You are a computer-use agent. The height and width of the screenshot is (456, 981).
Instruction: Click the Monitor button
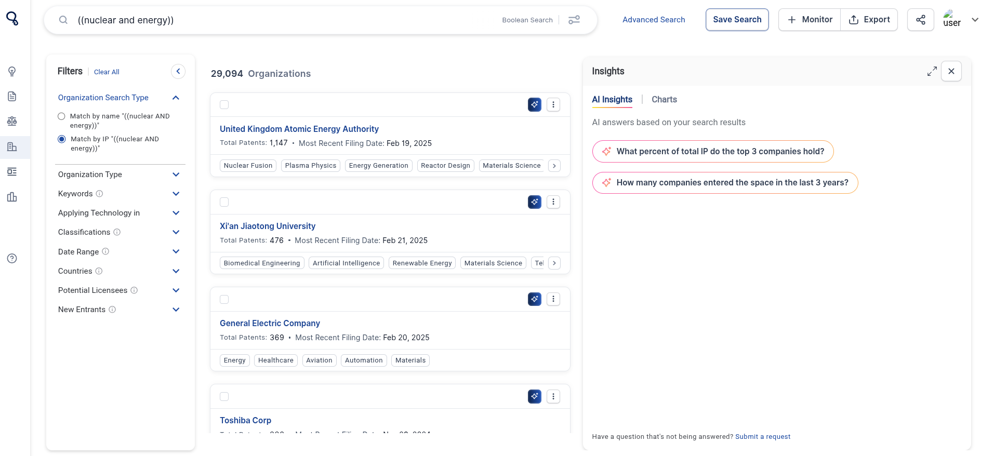point(809,20)
